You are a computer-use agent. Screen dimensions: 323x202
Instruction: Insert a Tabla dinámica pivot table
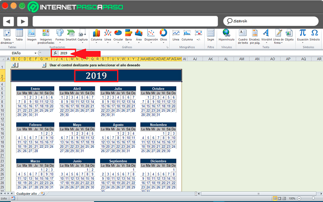point(7,36)
